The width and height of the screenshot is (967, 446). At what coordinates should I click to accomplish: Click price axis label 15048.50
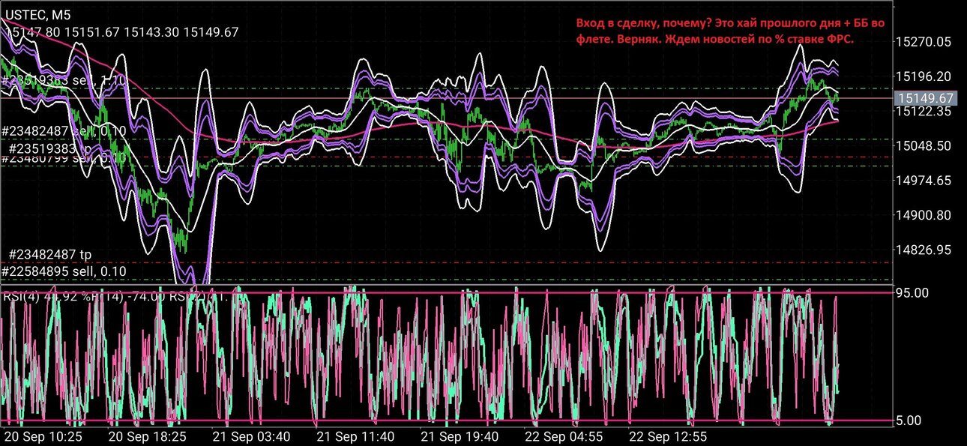coord(925,145)
